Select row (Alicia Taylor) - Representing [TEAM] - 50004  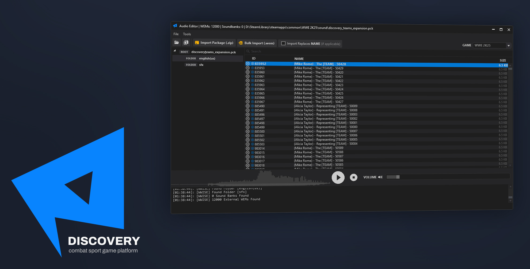[377, 144]
